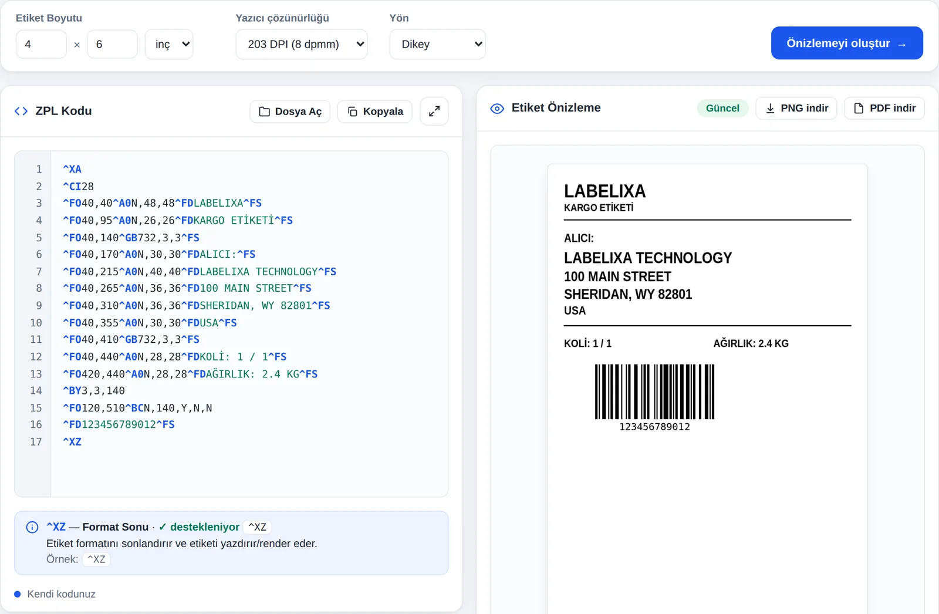Click code line containing FDUSA
The image size is (939, 614).
coord(150,322)
